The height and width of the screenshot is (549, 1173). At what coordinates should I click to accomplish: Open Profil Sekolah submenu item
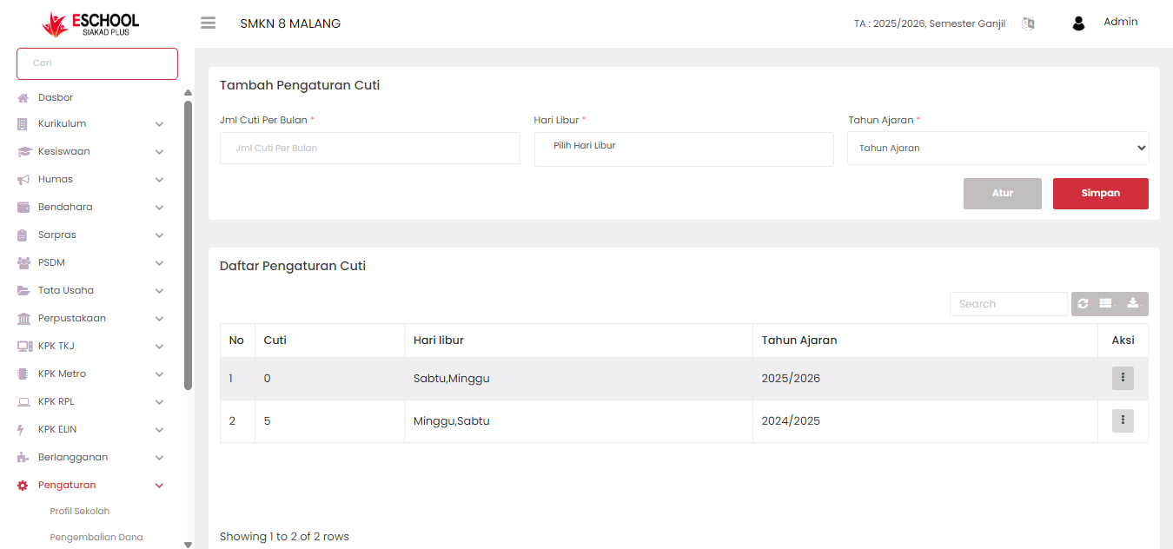(x=80, y=512)
